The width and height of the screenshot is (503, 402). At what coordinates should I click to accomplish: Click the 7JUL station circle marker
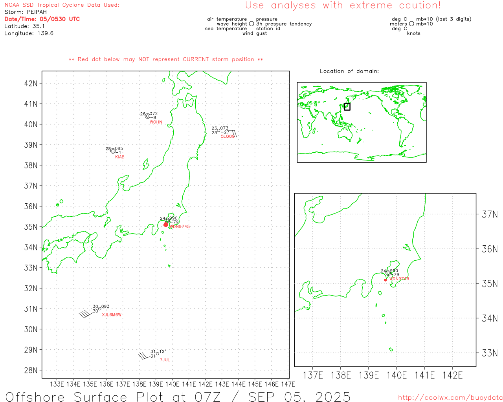pos(157,354)
